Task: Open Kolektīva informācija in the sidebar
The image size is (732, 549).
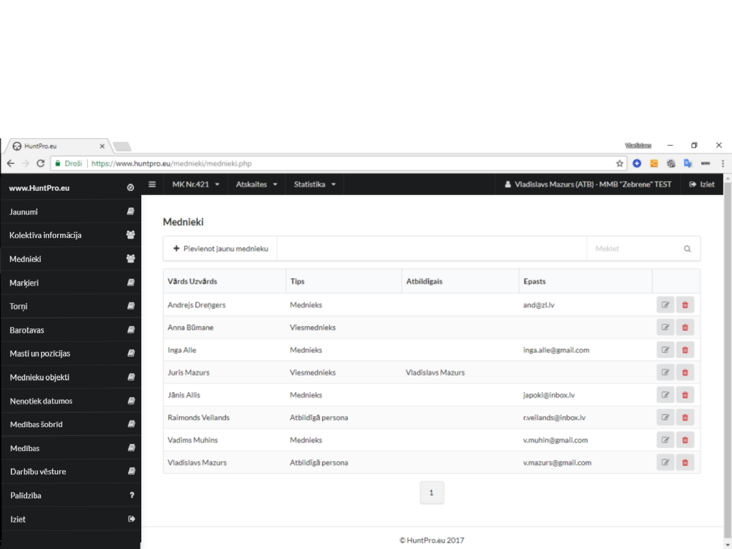Action: click(71, 235)
